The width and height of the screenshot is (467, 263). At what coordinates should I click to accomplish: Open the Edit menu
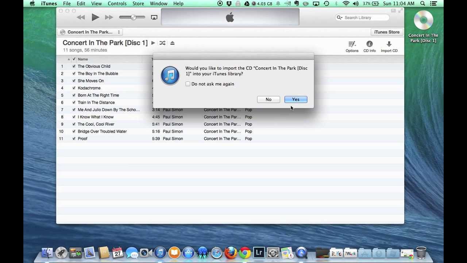pyautogui.click(x=81, y=4)
